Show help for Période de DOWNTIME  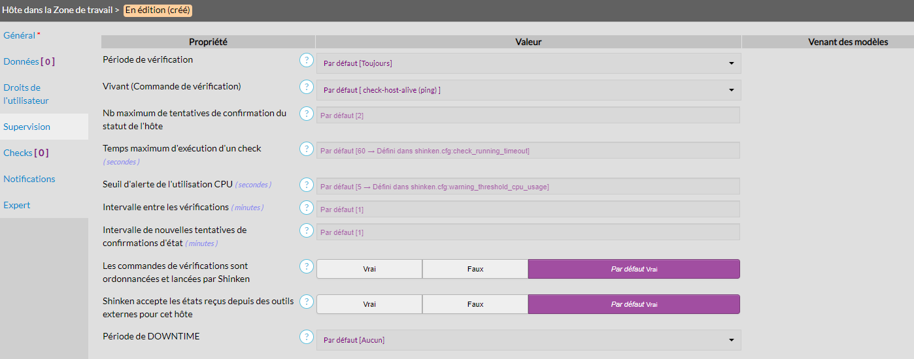pyautogui.click(x=306, y=337)
